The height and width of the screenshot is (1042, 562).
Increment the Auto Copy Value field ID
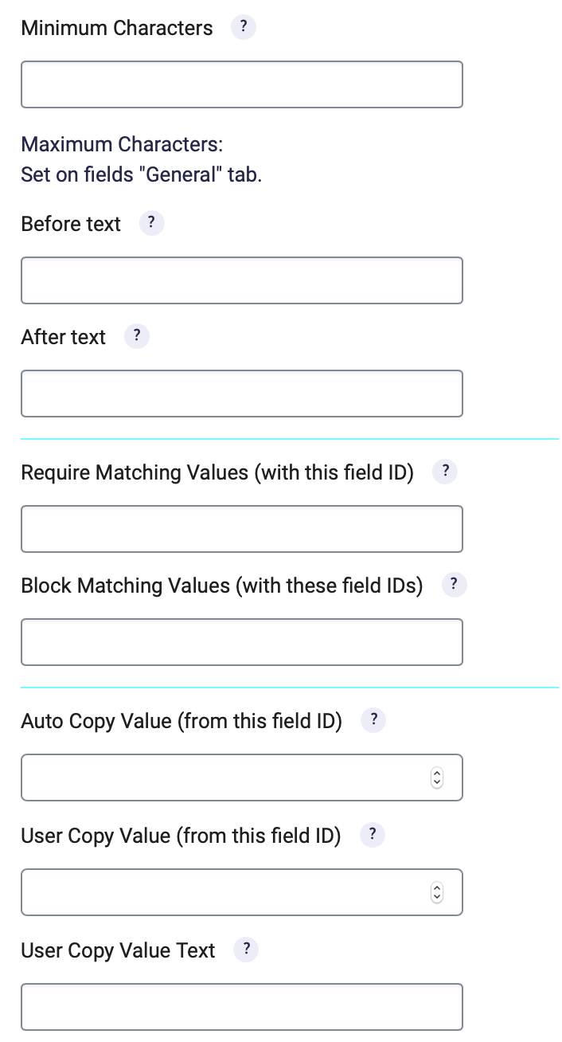click(x=436, y=772)
